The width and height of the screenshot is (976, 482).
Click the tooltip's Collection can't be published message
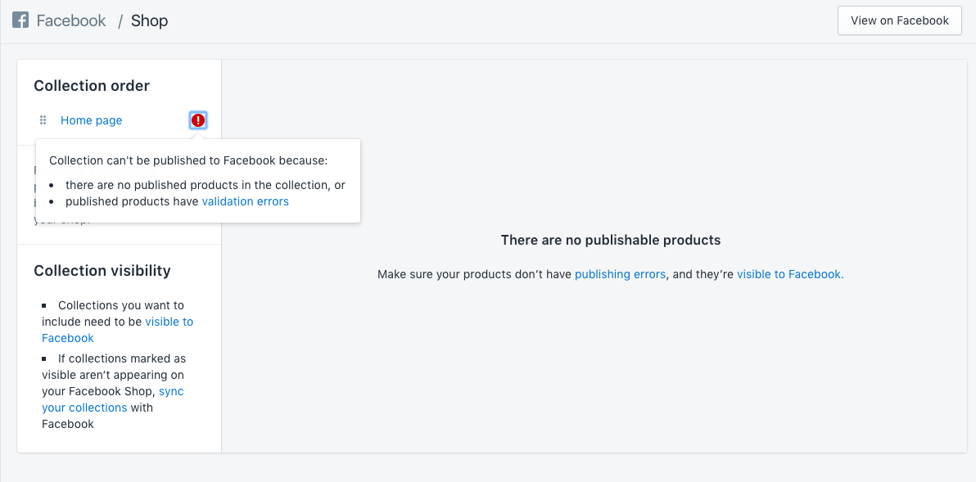click(188, 160)
